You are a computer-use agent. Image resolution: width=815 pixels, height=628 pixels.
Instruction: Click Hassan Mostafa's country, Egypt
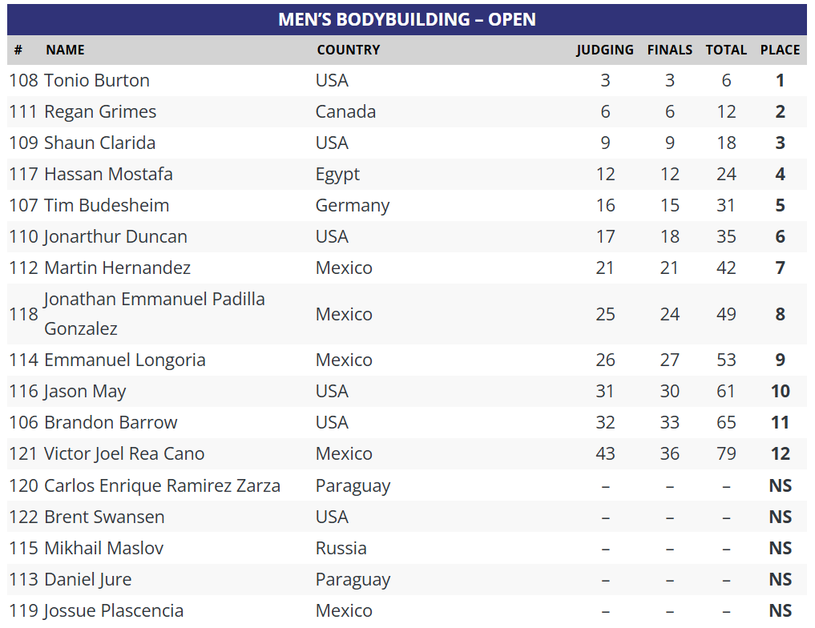(x=337, y=174)
